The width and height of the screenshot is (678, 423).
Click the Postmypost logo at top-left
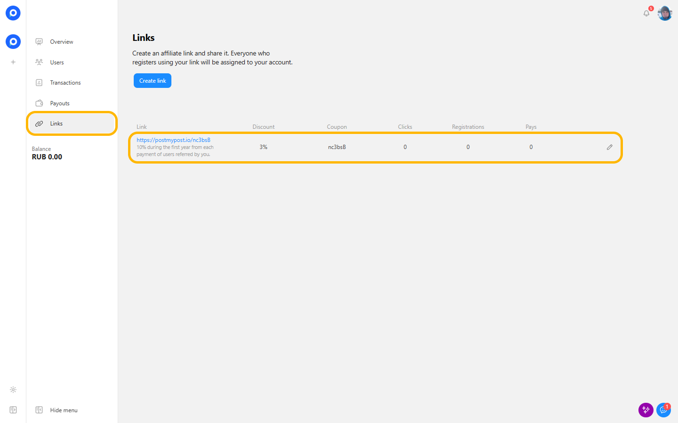(13, 13)
